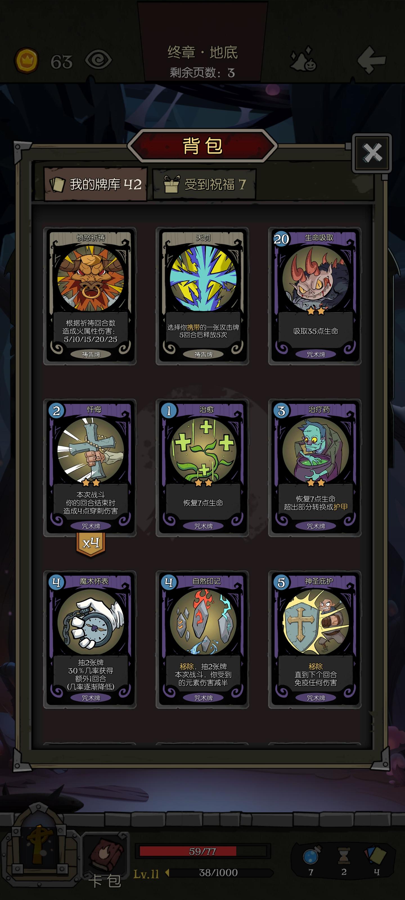The height and width of the screenshot is (900, 405).
Task: Toggle the eye visibility icon
Action: [x=98, y=60]
